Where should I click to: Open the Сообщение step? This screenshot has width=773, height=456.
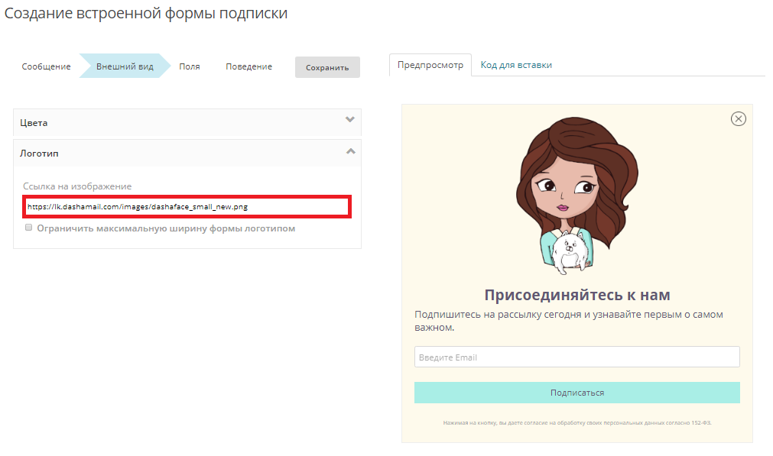point(46,66)
